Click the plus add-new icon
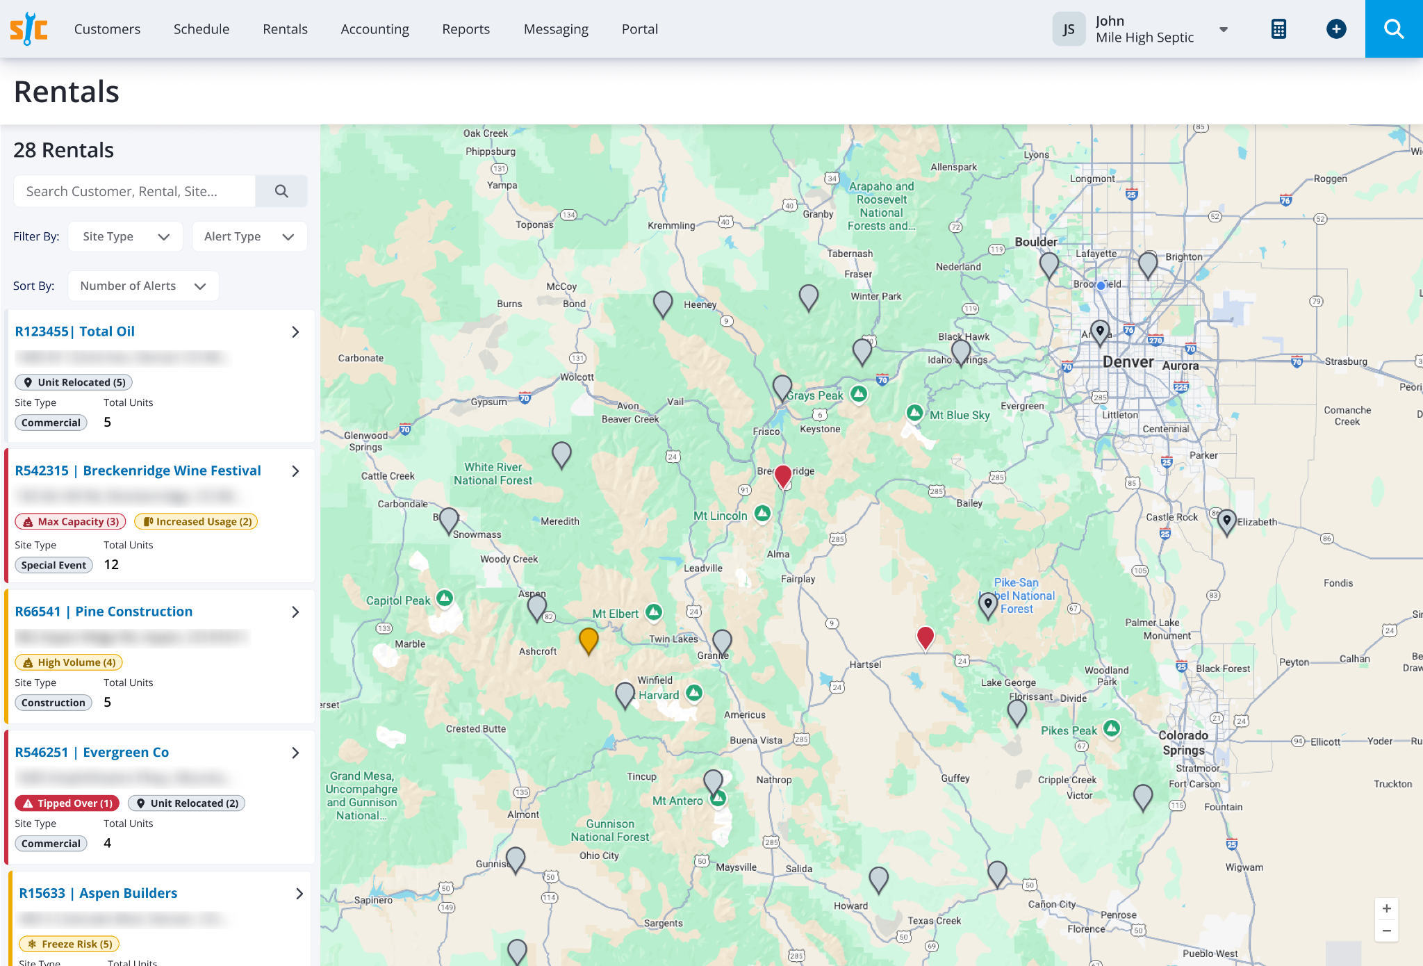Image resolution: width=1423 pixels, height=966 pixels. click(x=1335, y=28)
